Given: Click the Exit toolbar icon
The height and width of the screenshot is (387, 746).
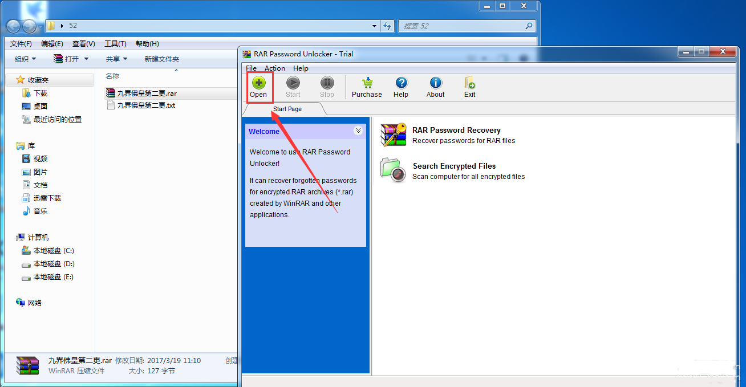Looking at the screenshot, I should pyautogui.click(x=469, y=83).
